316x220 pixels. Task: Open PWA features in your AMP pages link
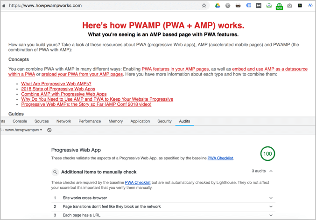[175, 69]
